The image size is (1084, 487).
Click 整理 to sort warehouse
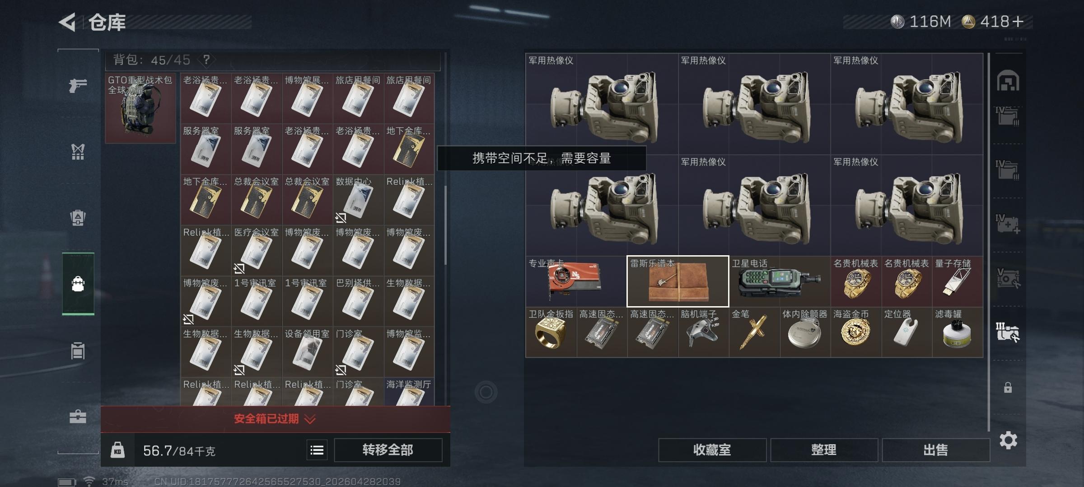tap(824, 450)
